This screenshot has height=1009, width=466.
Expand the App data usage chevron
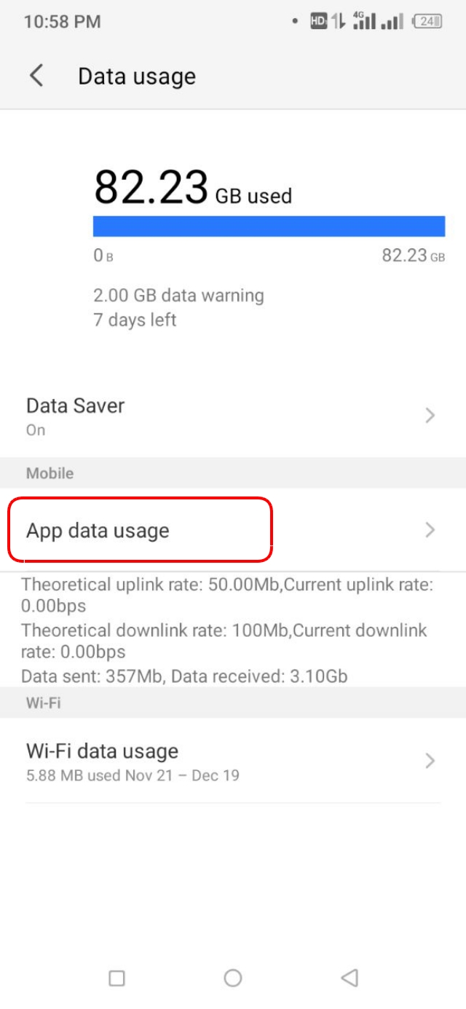coord(429,531)
